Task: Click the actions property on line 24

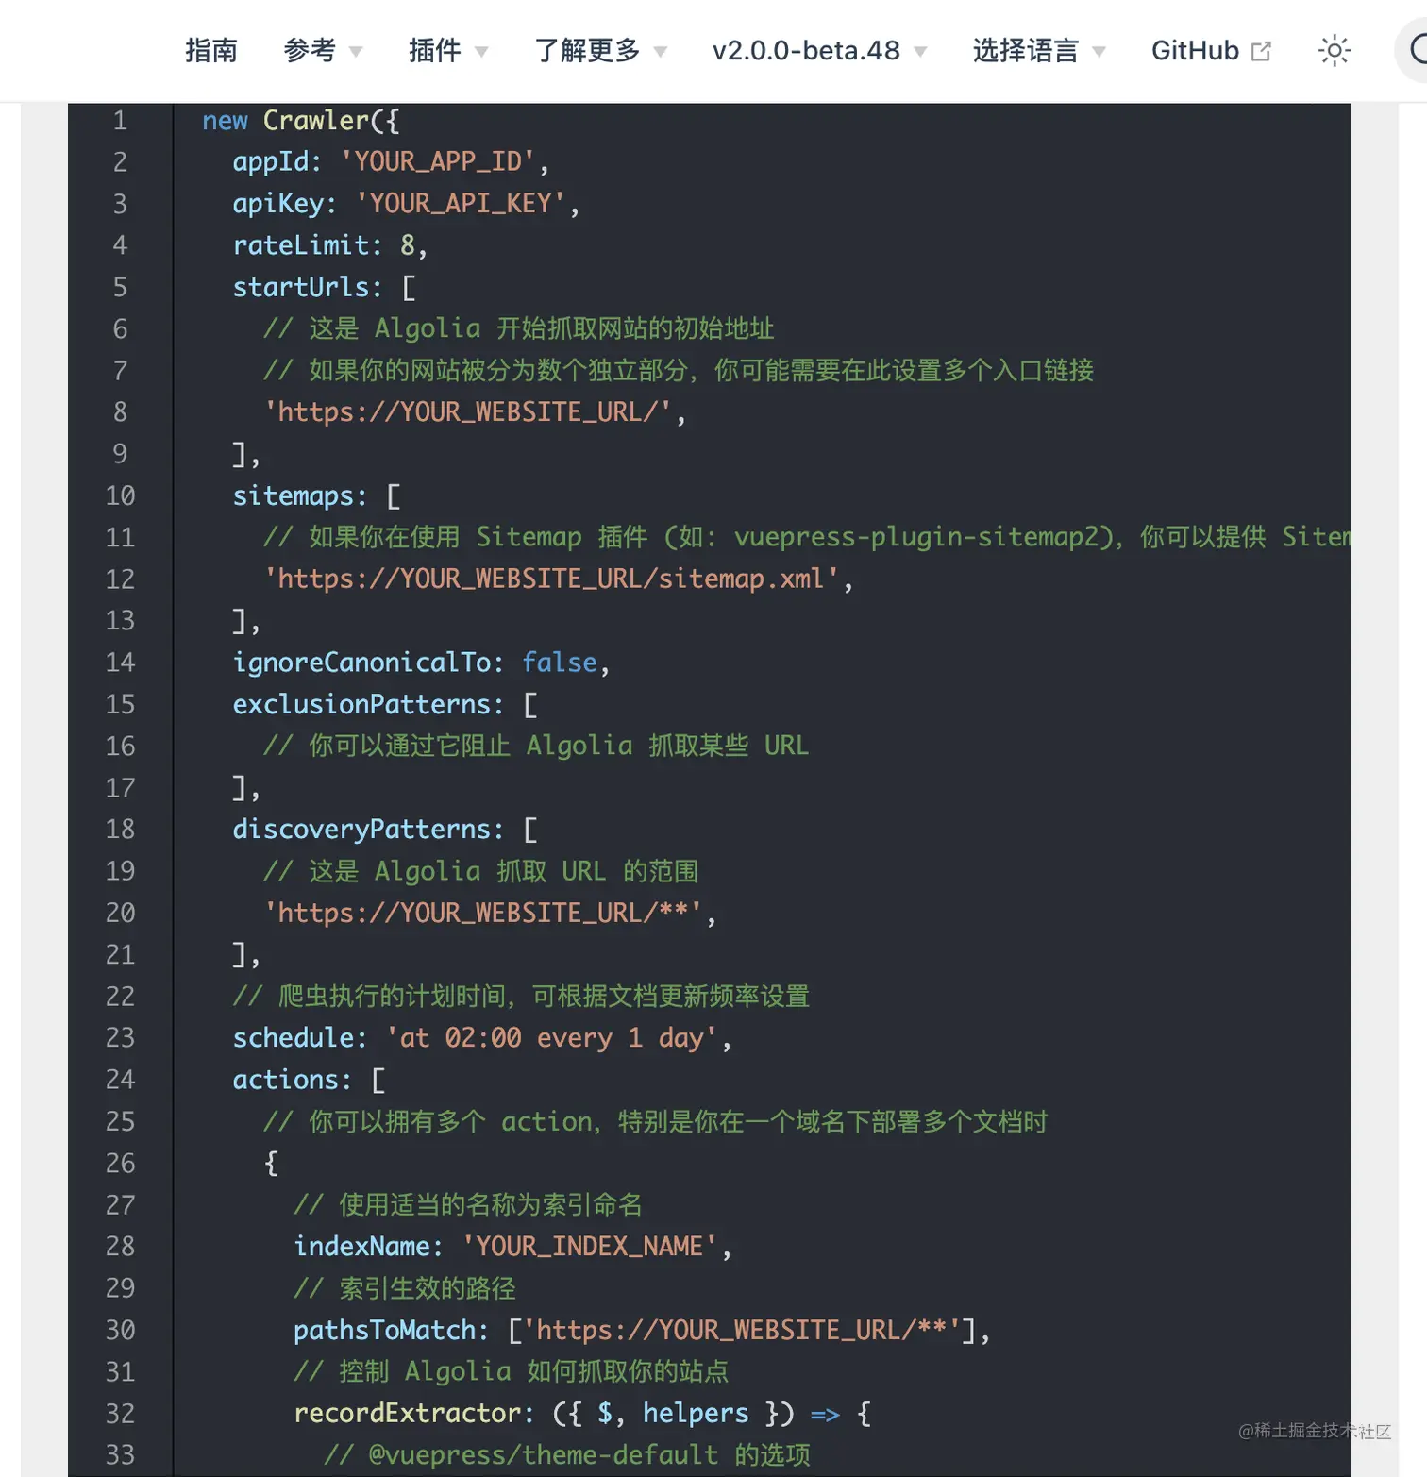Action: click(285, 1080)
